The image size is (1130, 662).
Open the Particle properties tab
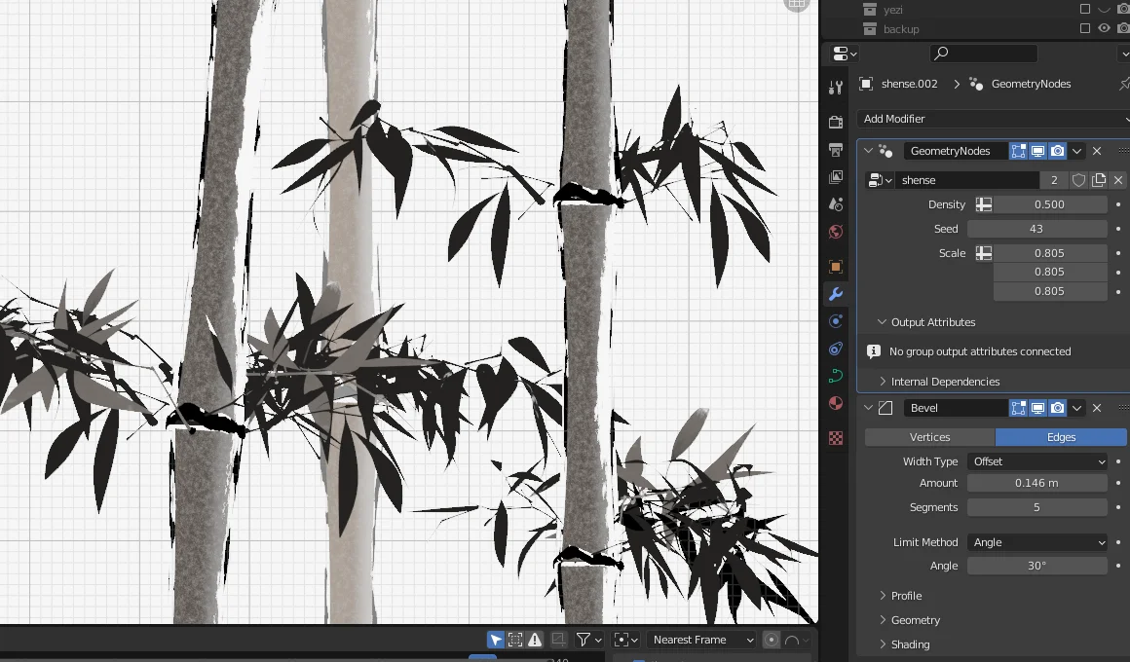click(835, 320)
